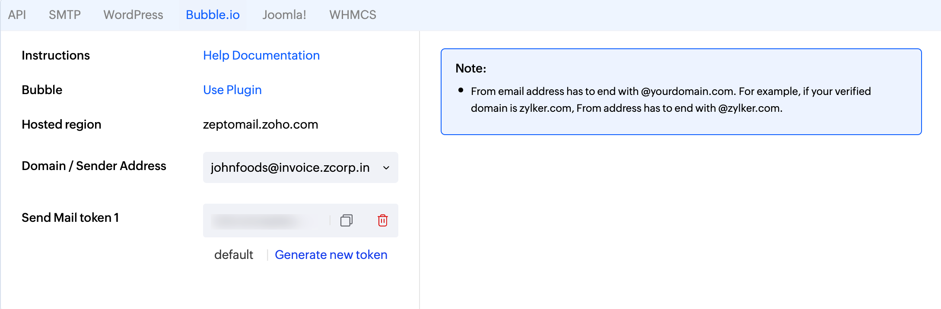Delete Send Mail token 1
The height and width of the screenshot is (309, 941).
pos(383,221)
